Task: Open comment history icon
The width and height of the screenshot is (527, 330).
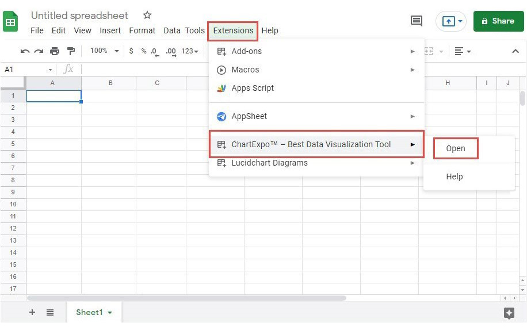Action: point(417,21)
